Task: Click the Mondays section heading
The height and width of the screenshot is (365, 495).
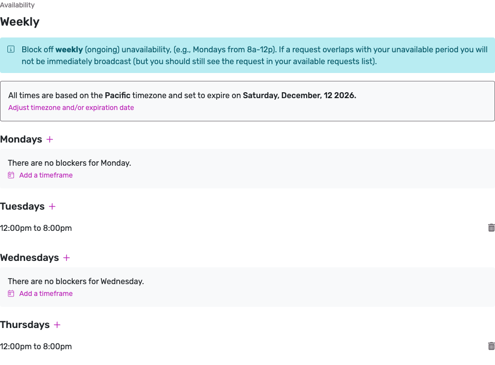Action: pyautogui.click(x=21, y=139)
